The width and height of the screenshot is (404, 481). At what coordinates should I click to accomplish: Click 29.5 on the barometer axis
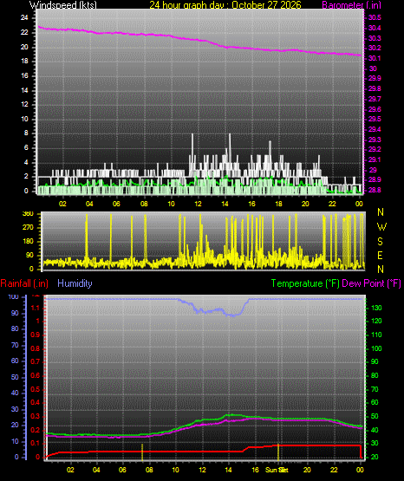(x=375, y=119)
